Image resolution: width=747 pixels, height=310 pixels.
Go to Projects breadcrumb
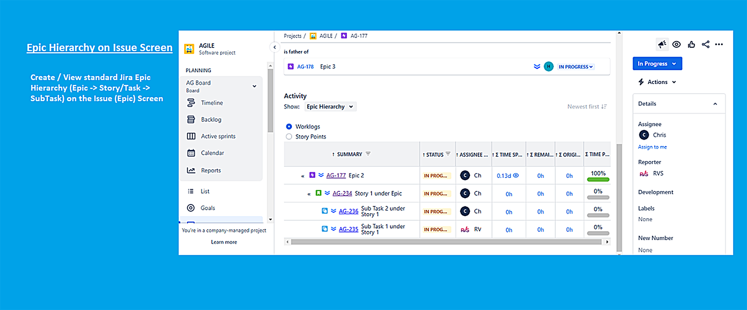tap(292, 36)
